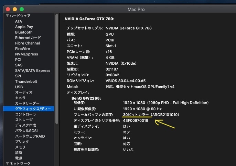236x166 pixels.
Task: Select コントローラ in the sidebar
Action: coord(25,114)
